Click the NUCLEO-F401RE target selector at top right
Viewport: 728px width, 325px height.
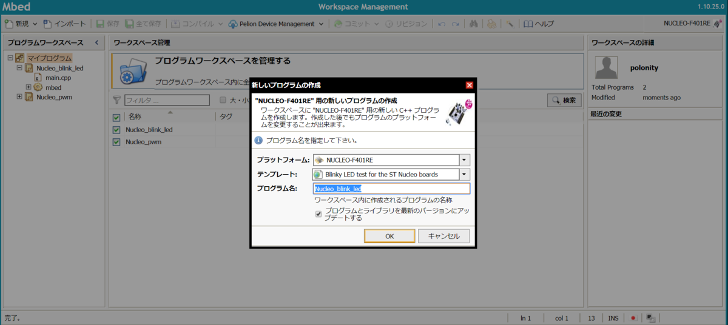(693, 23)
